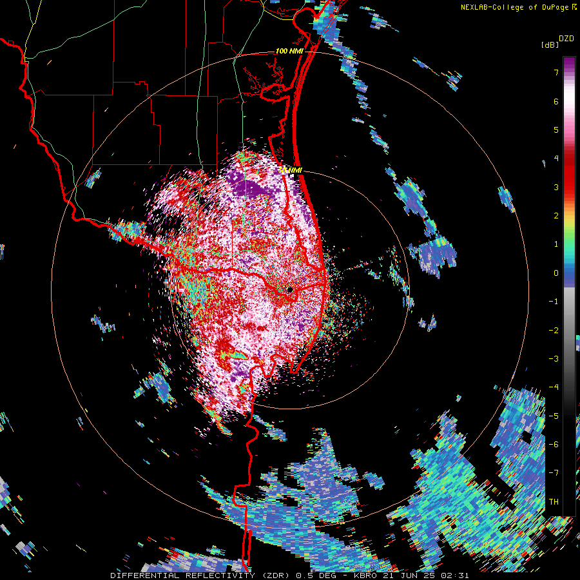This screenshot has height=580, width=580.
Task: Click the TH threshold label on the scale
Action: (x=554, y=502)
